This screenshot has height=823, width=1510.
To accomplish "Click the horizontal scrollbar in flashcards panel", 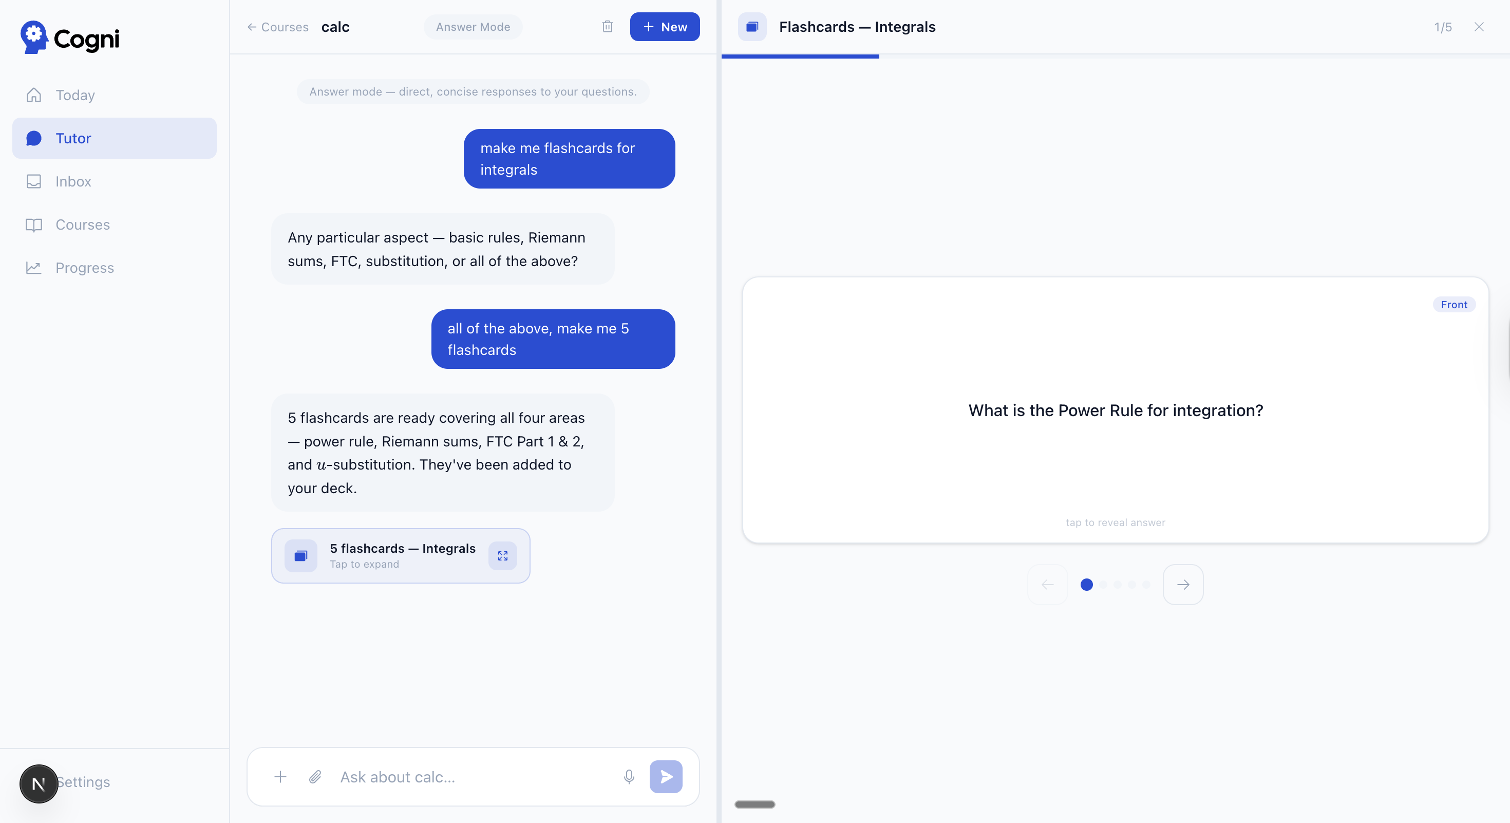I will (755, 804).
